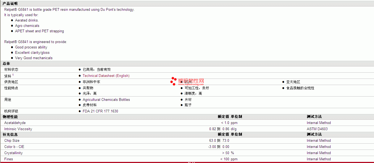The width and height of the screenshot is (374, 163).
Task: Open the Technical Datasheet (English) link
Action: [x=106, y=76]
